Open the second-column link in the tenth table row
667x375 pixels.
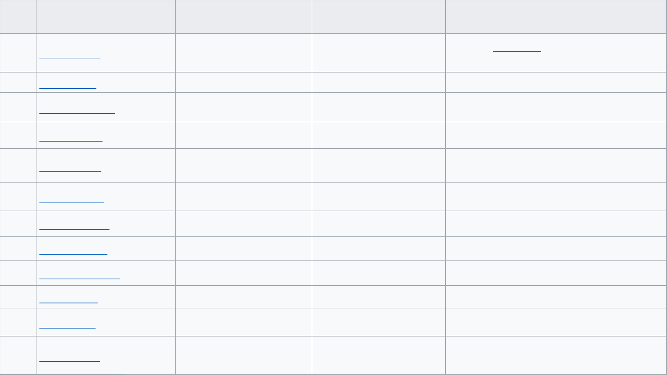tap(68, 300)
